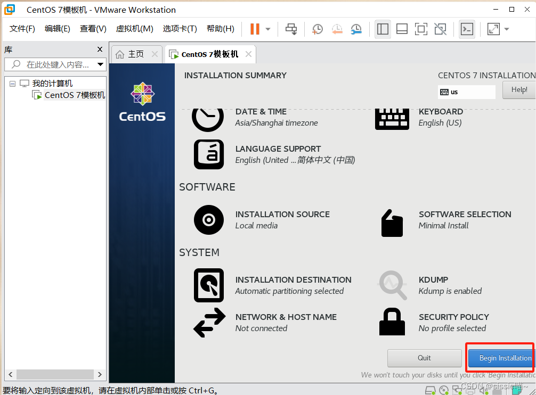Click the Help! button

(x=519, y=90)
